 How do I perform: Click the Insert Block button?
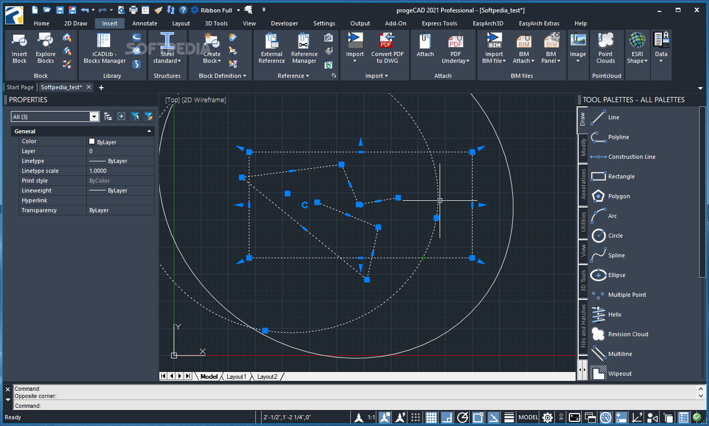(x=19, y=48)
